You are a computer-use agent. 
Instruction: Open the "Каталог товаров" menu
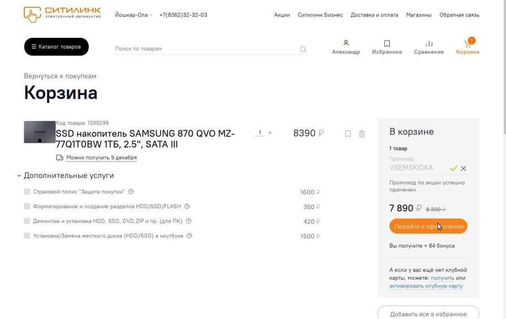57,47
